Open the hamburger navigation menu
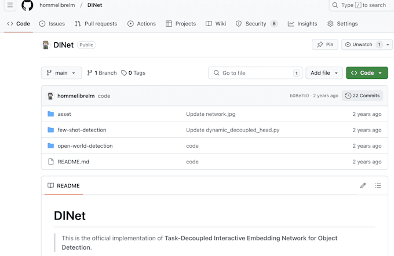The height and width of the screenshot is (256, 394). click(10, 5)
